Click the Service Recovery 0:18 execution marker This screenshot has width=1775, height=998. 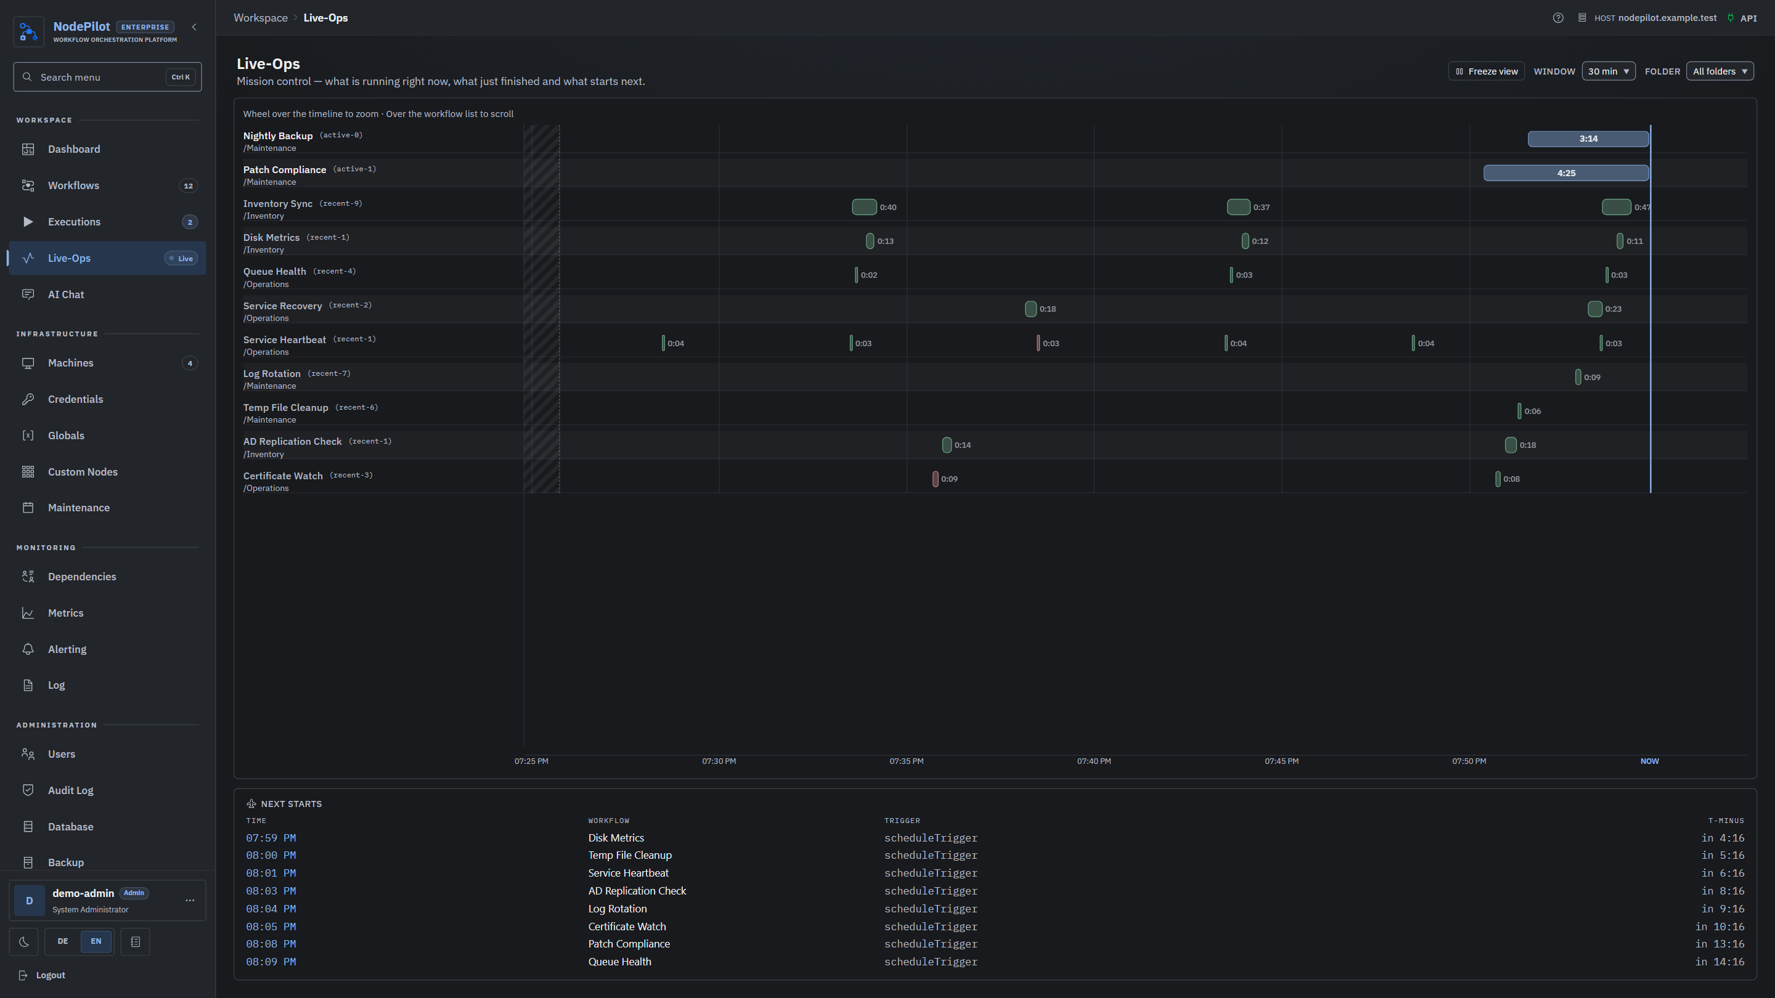[x=1031, y=309]
